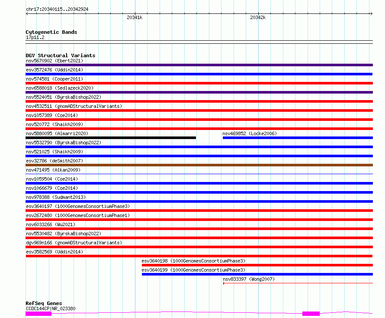Click the red bar under esv3640198
Viewport: 385px width, 318px height.
pos(257,265)
